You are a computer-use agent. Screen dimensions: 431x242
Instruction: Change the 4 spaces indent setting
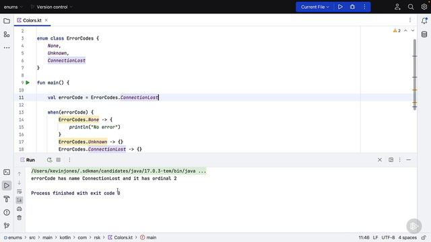pyautogui.click(x=407, y=237)
